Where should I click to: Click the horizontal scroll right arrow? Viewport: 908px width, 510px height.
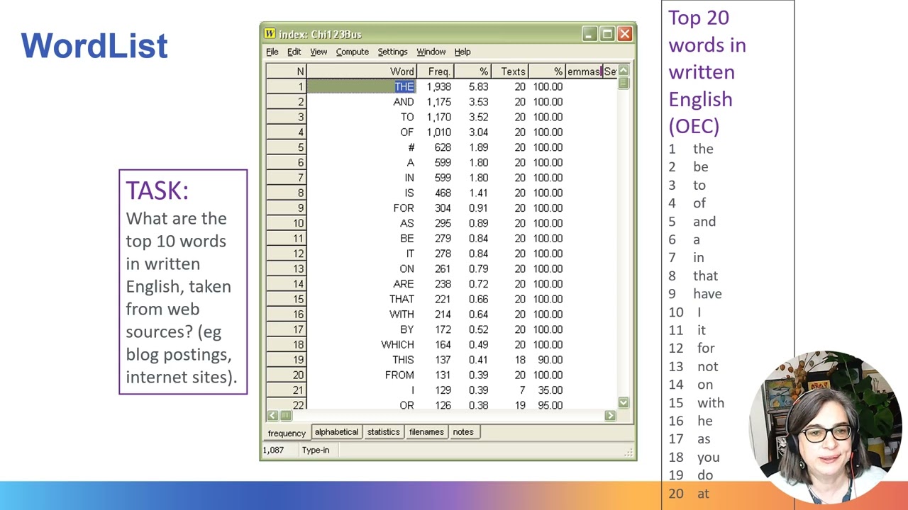(x=610, y=416)
